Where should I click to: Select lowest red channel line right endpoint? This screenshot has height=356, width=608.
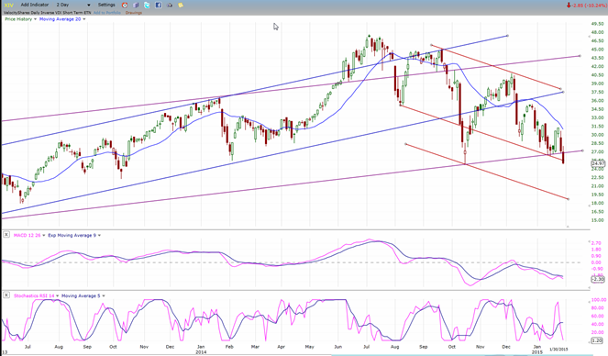pos(569,199)
